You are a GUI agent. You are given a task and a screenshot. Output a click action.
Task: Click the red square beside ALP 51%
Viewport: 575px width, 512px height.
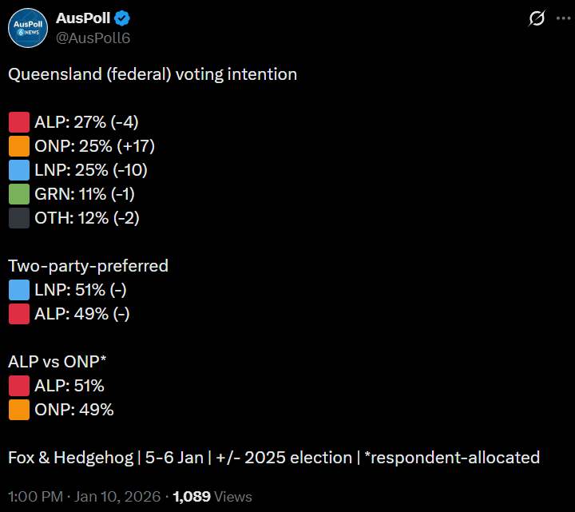click(x=19, y=386)
